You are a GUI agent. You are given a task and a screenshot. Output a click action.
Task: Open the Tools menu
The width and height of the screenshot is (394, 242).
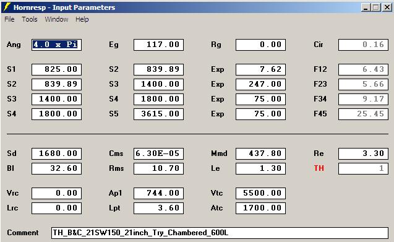point(30,19)
